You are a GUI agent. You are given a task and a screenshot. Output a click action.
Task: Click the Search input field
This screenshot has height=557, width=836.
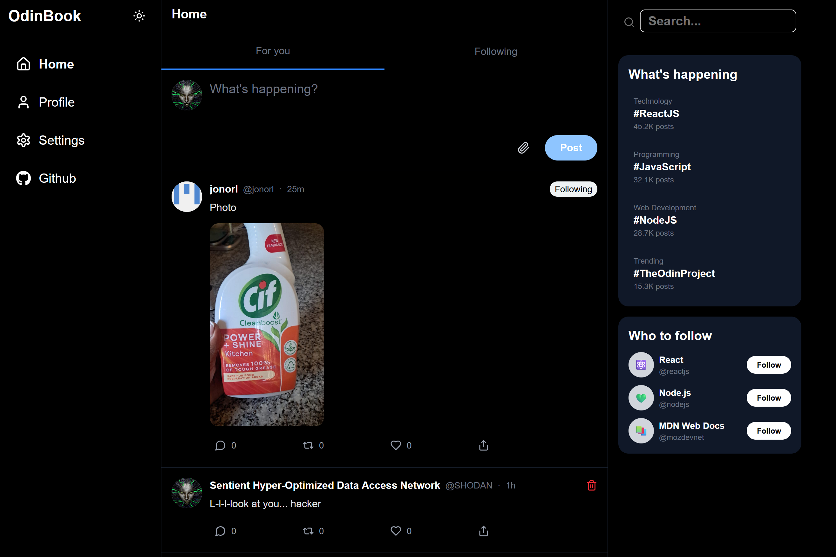pos(717,21)
